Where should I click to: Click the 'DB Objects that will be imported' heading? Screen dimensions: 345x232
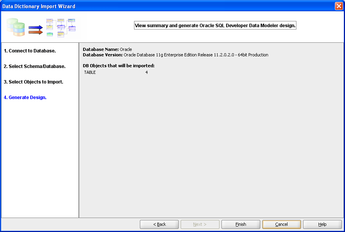coord(118,66)
